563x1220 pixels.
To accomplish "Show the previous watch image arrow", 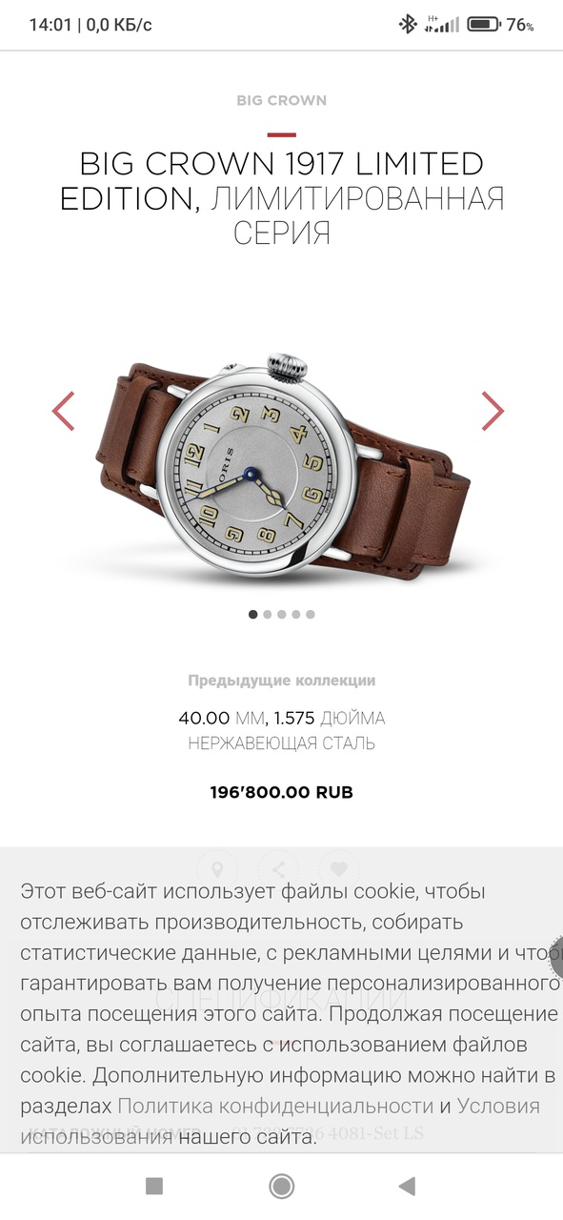I will click(x=63, y=411).
